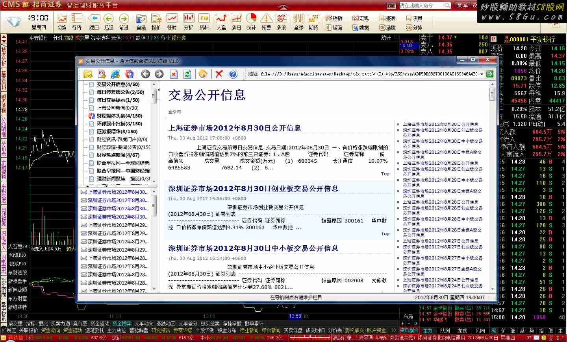Go forward with the 前进 icon
The width and height of the screenshot is (567, 342).
124,22
